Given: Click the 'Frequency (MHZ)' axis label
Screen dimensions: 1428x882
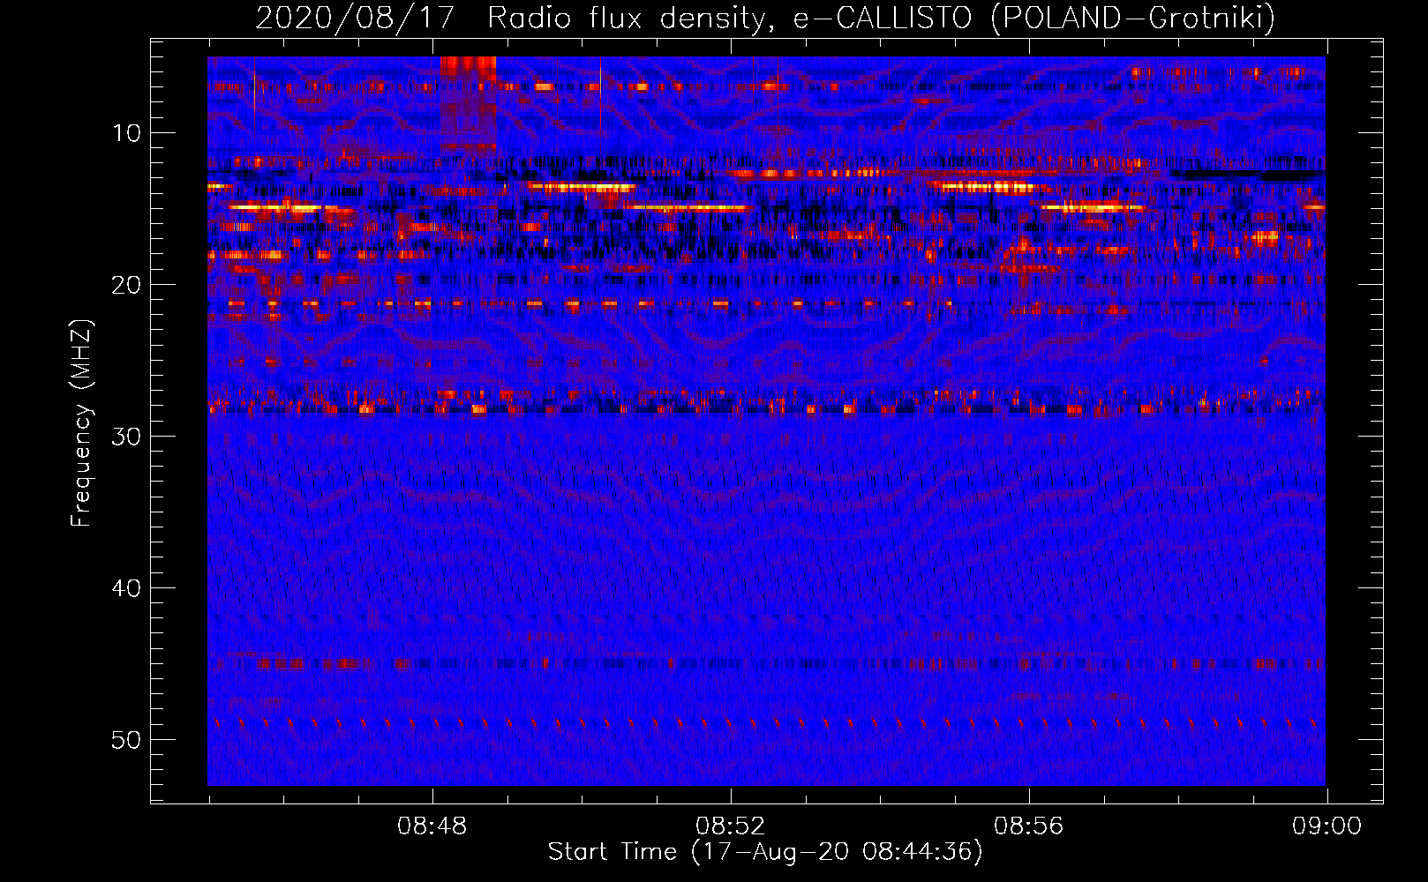Looking at the screenshot, I should click(x=81, y=423).
